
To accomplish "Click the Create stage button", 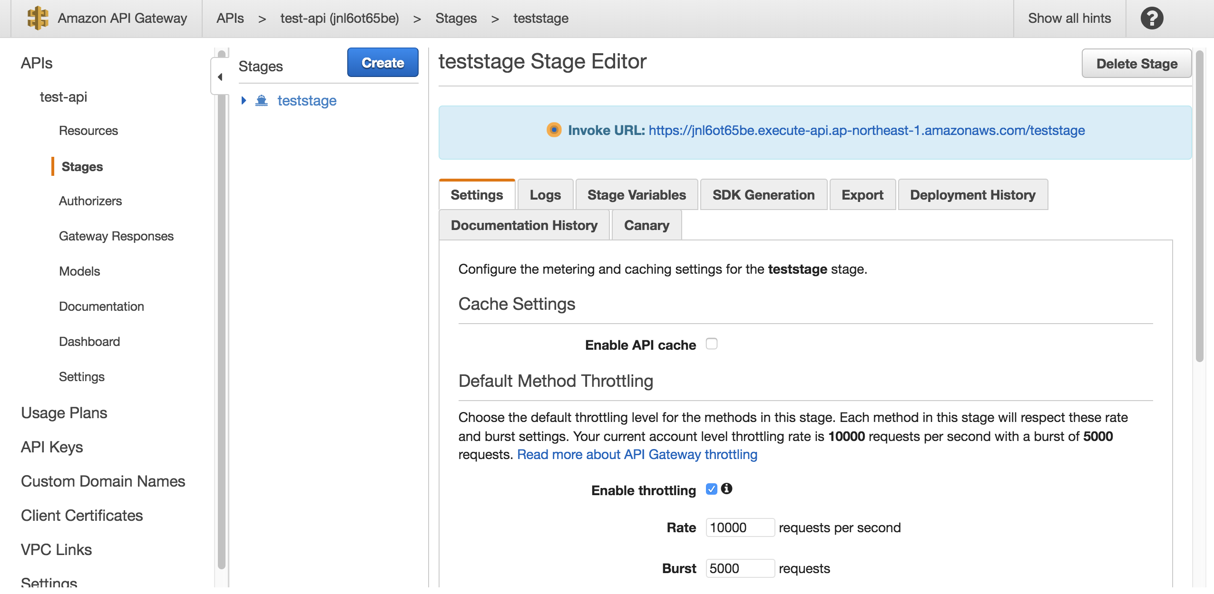I will (x=382, y=63).
